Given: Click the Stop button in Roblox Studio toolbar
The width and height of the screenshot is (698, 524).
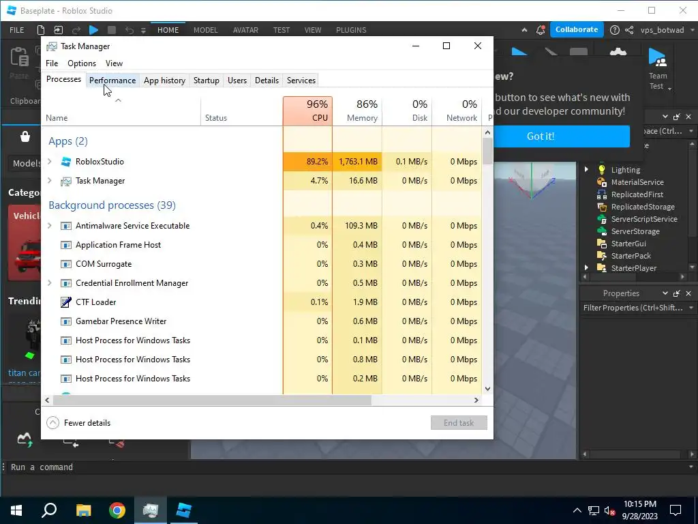Looking at the screenshot, I should [112, 30].
